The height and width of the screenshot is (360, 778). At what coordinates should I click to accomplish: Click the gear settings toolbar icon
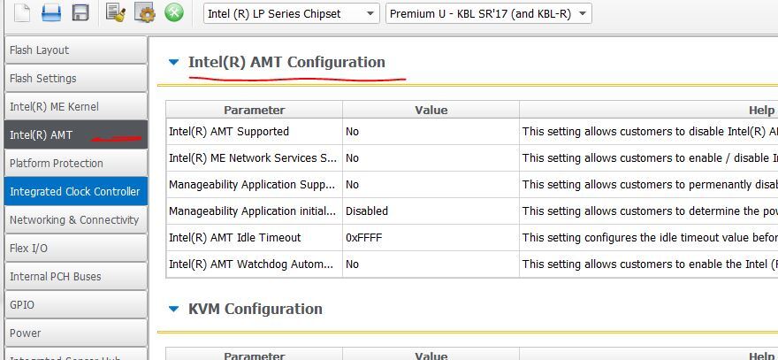[145, 12]
